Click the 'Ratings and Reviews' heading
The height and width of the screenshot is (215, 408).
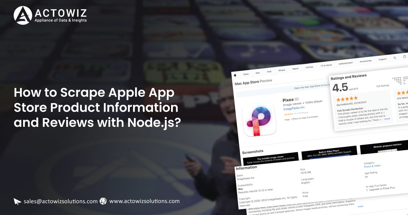click(x=348, y=77)
